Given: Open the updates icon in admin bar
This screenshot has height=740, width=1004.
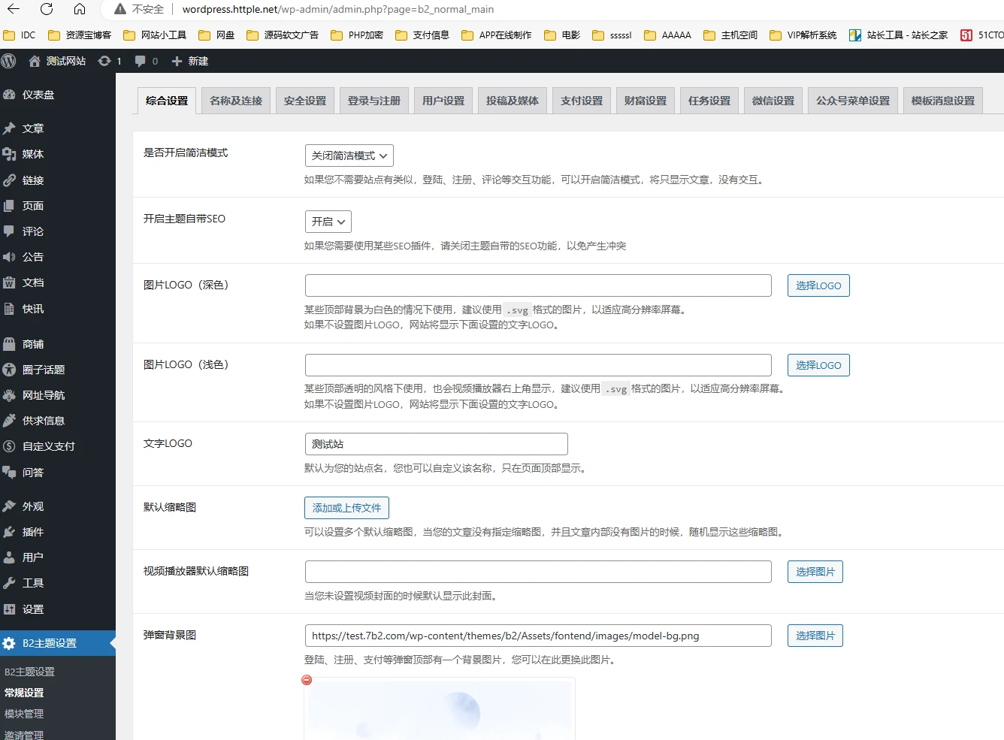Looking at the screenshot, I should [x=110, y=61].
